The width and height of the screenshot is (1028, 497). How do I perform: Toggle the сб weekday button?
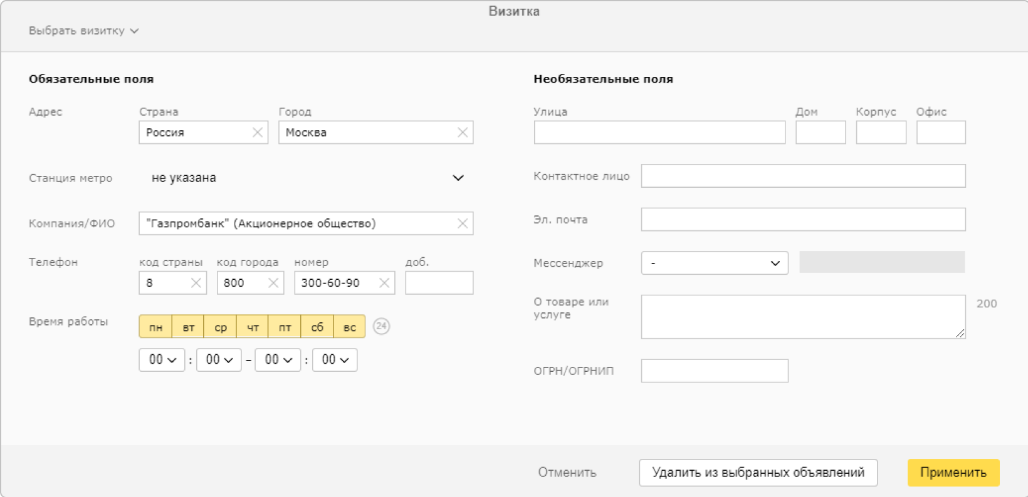click(x=317, y=327)
